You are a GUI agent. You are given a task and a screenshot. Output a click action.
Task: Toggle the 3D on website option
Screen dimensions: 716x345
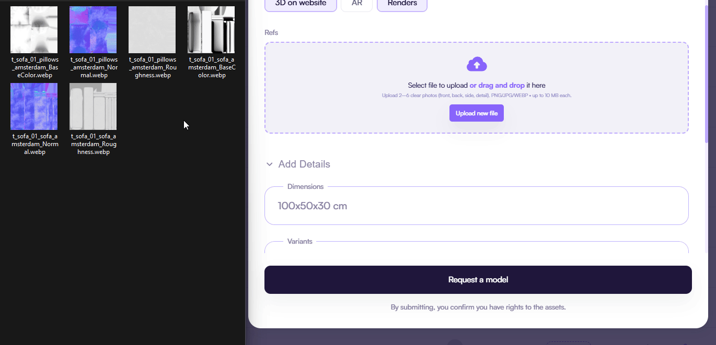301,4
